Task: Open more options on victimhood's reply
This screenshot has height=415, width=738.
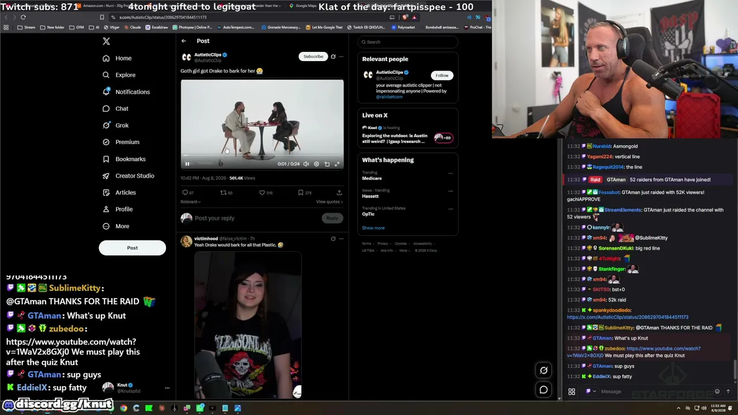Action: 341,239
